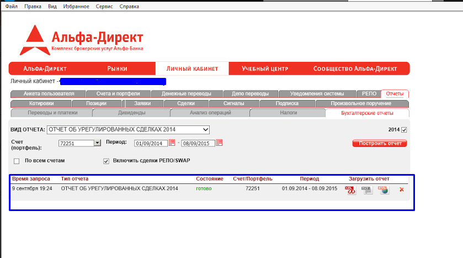Viewport: 463px width, 258px height.
Task: Open the report as HTML
Action: (x=384, y=189)
